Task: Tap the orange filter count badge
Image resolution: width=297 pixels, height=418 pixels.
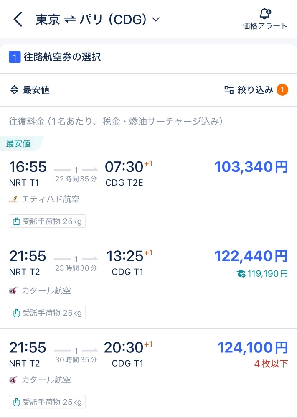Action: pyautogui.click(x=282, y=90)
